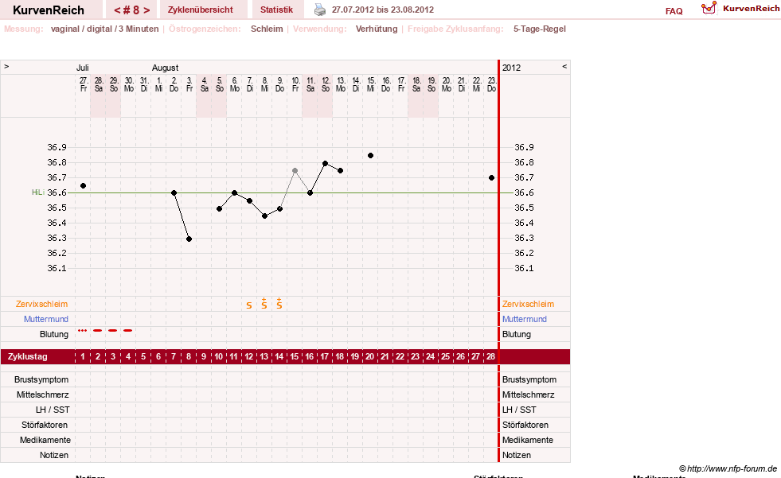Click the bleeding dash on cycle day 2

coord(98,330)
